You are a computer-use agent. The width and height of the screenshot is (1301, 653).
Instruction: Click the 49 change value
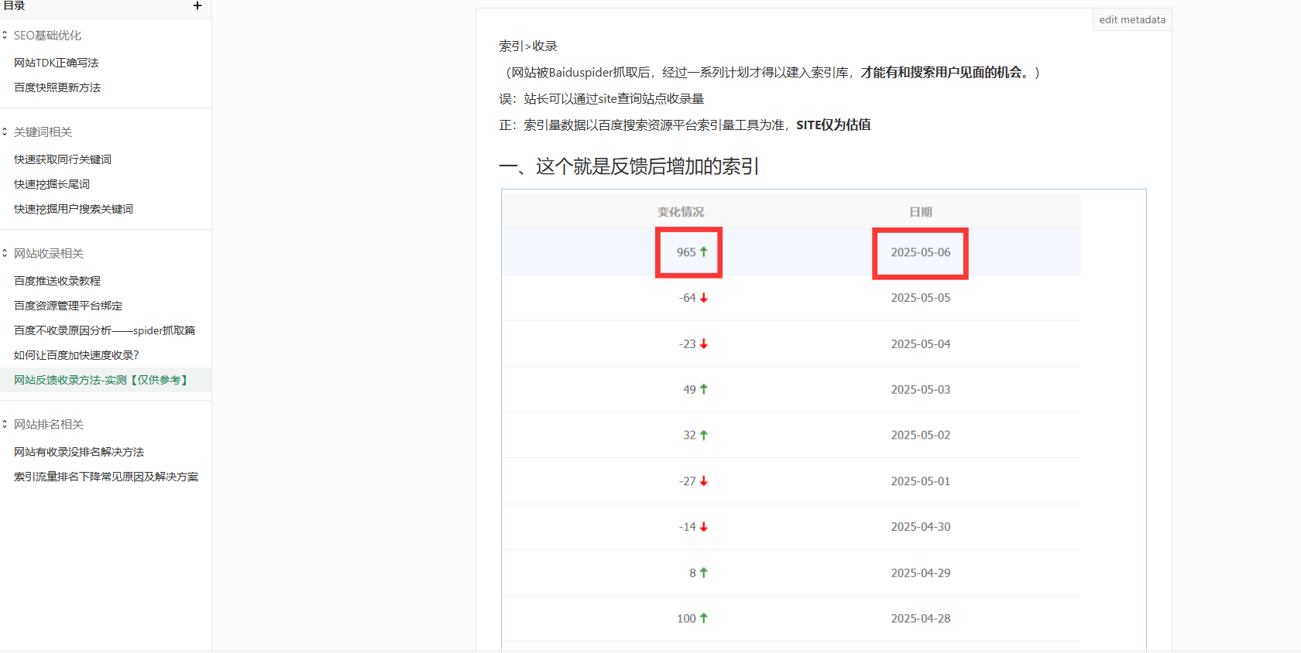tap(689, 390)
